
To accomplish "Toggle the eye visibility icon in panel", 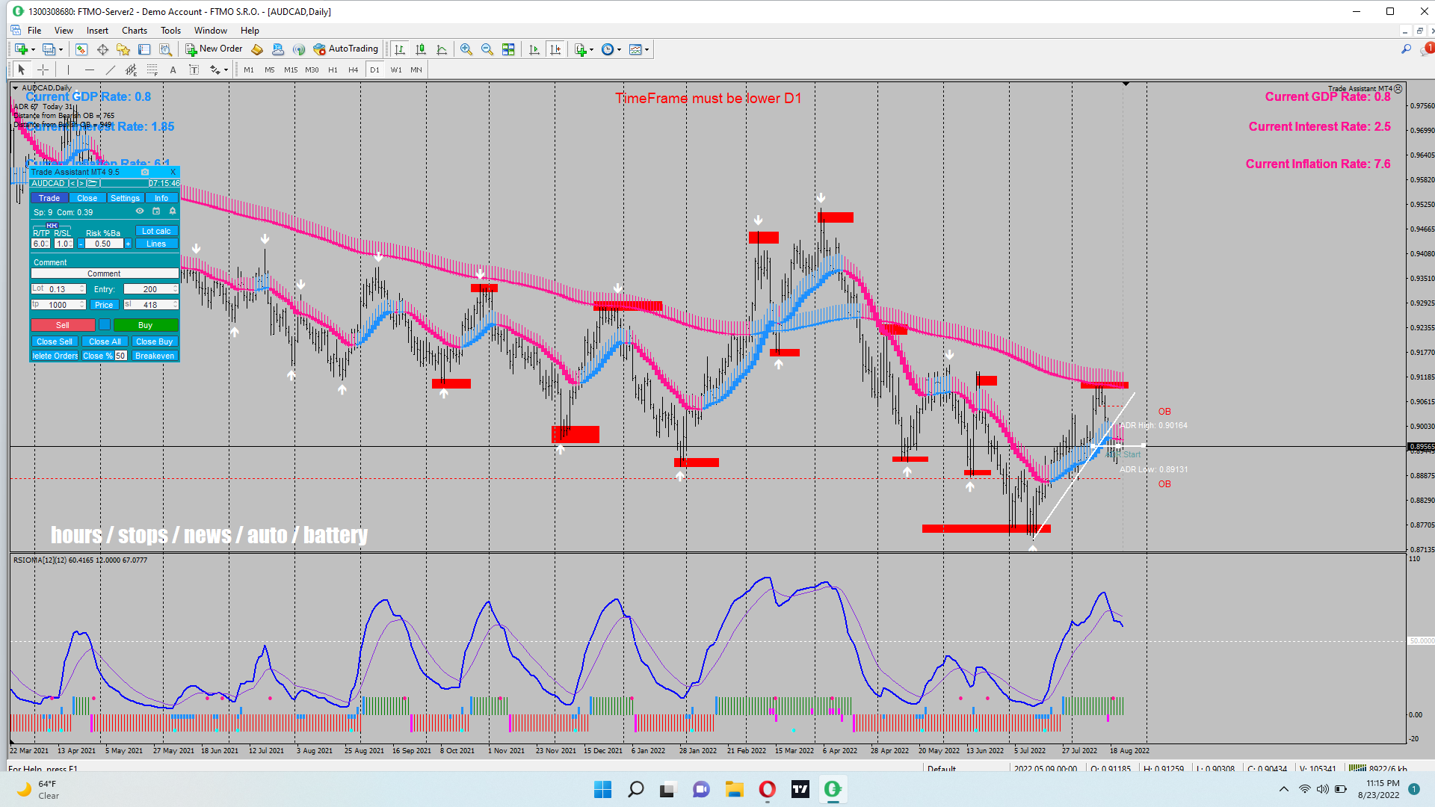I will click(140, 211).
